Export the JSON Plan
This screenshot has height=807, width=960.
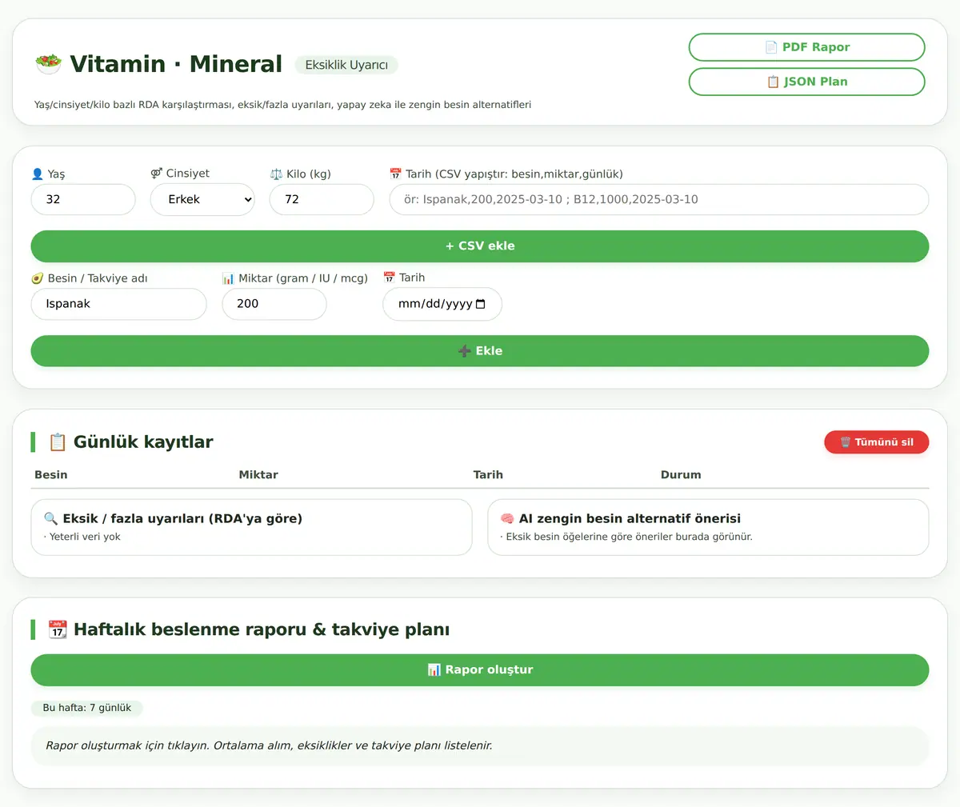[806, 82]
